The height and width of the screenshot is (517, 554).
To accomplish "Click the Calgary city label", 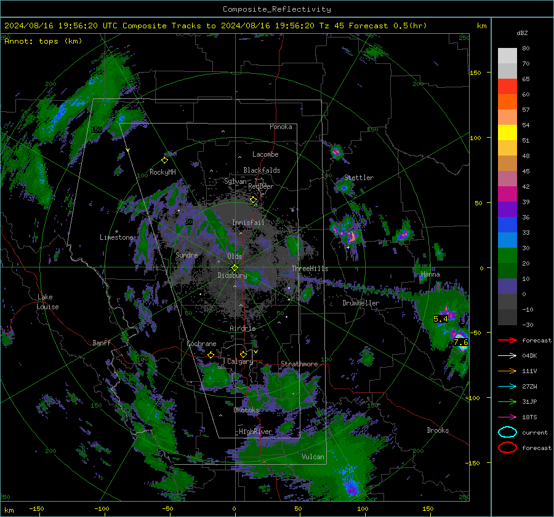I will coord(240,361).
